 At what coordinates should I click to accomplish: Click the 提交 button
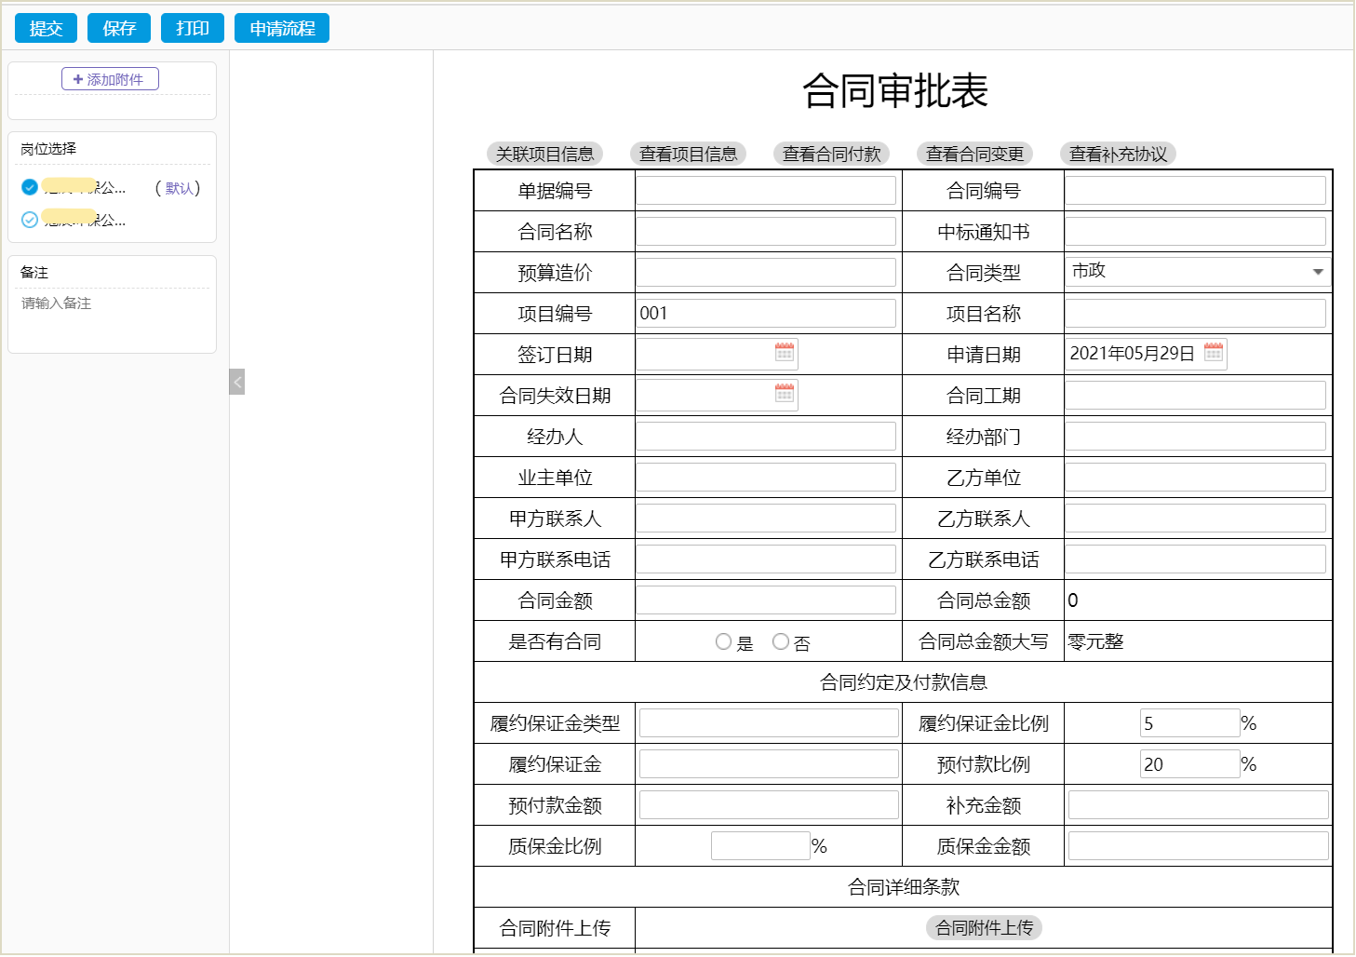pos(46,28)
